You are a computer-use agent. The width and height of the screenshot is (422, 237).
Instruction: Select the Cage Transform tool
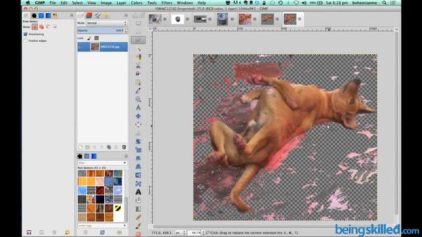click(x=138, y=184)
